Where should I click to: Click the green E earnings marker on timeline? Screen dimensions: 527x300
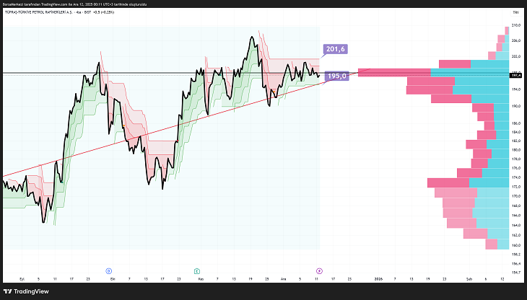(196, 270)
